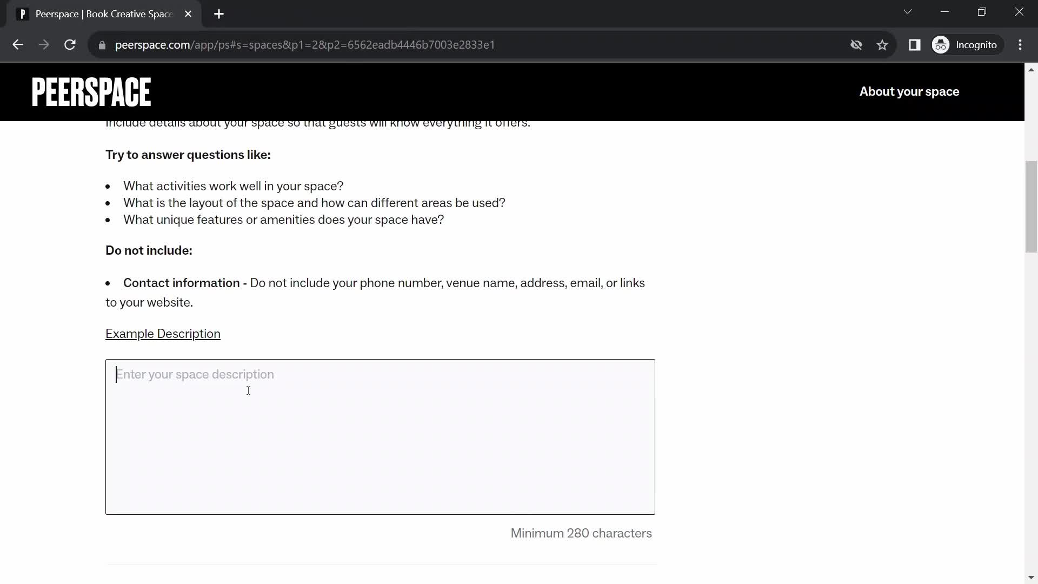Click the About your space menu item
The height and width of the screenshot is (584, 1038).
tap(910, 91)
